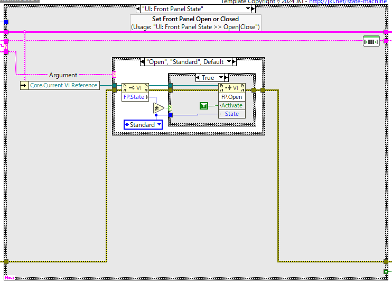The height and width of the screenshot is (282, 392).
Task: Select the Argument wire label
Action: click(63, 75)
